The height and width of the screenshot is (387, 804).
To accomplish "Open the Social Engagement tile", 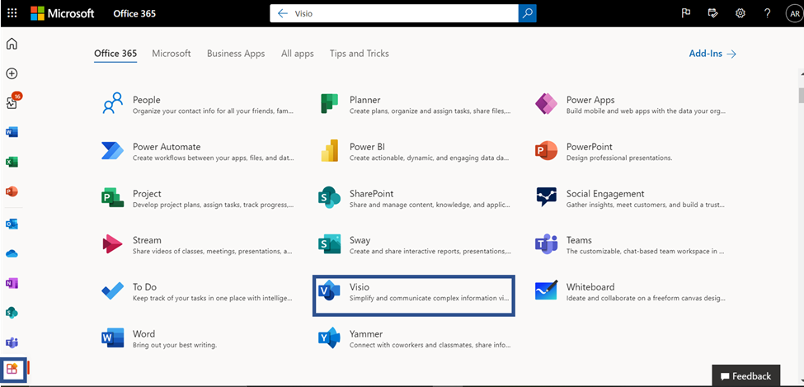I will tap(631, 198).
